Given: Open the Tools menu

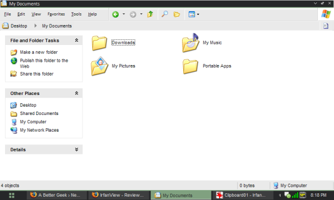Looking at the screenshot, I should 76,14.
